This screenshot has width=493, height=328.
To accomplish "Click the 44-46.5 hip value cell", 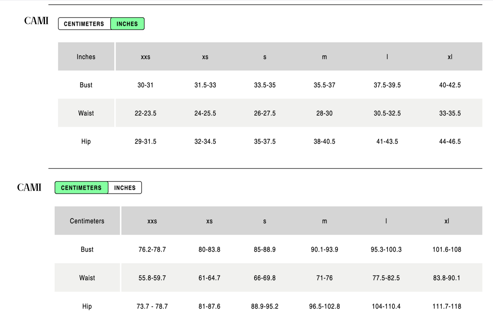I will (x=450, y=141).
